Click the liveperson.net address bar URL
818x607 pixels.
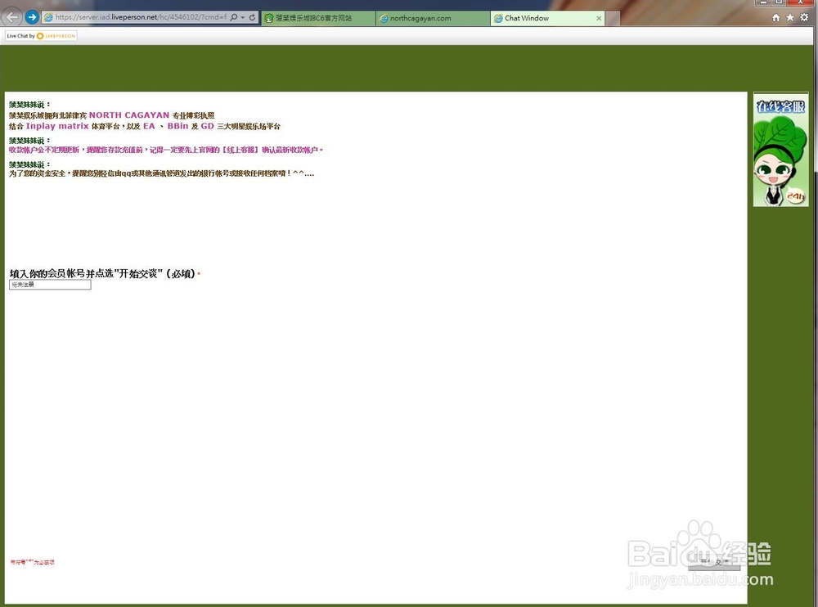(x=141, y=17)
